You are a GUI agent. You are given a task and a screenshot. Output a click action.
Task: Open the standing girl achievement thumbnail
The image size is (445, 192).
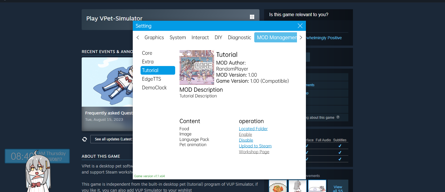coord(298,186)
